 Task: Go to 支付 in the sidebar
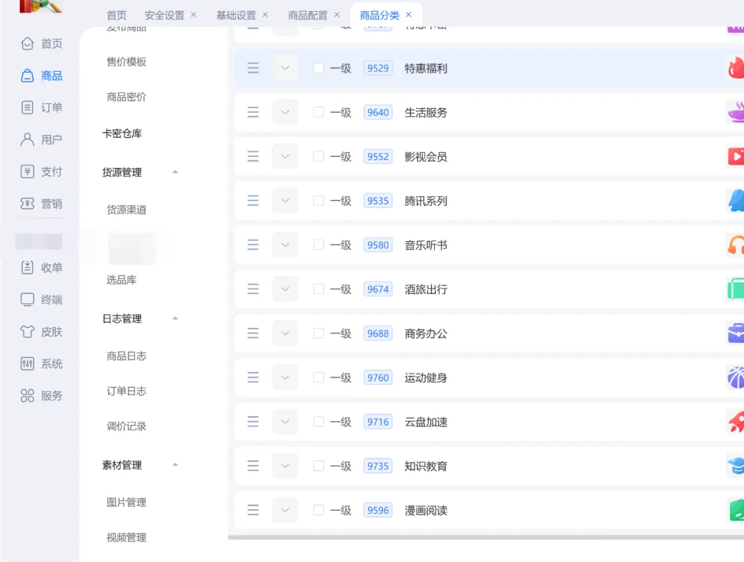click(x=41, y=171)
